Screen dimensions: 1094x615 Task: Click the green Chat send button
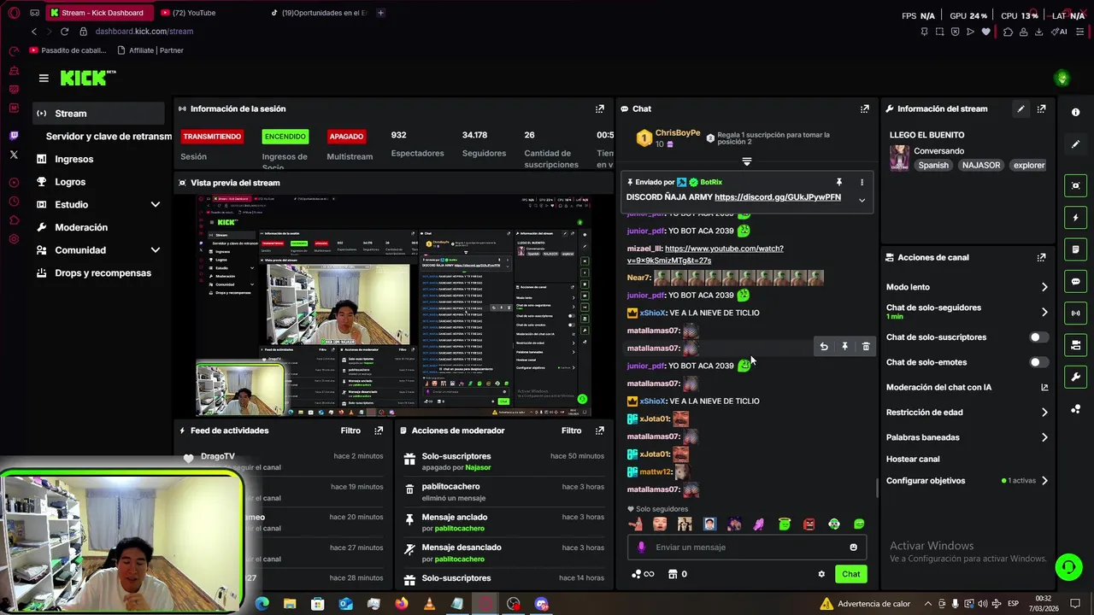tap(850, 574)
